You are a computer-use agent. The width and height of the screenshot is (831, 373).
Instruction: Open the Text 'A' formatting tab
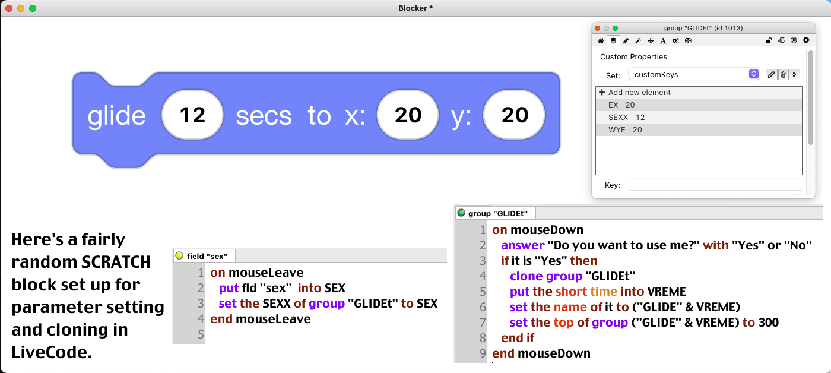tap(663, 40)
